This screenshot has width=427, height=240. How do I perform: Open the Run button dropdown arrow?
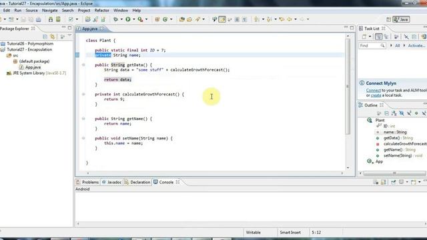133,19
